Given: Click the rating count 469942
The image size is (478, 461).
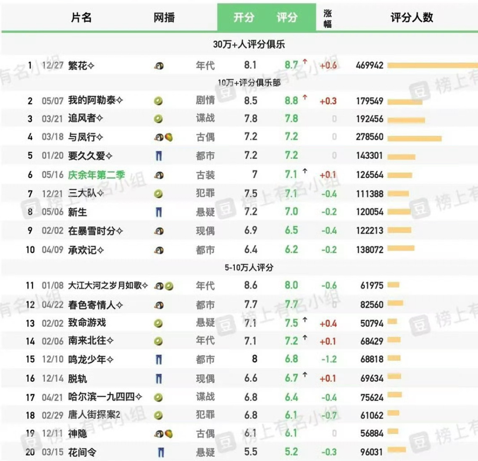Looking at the screenshot, I should pyautogui.click(x=370, y=65).
